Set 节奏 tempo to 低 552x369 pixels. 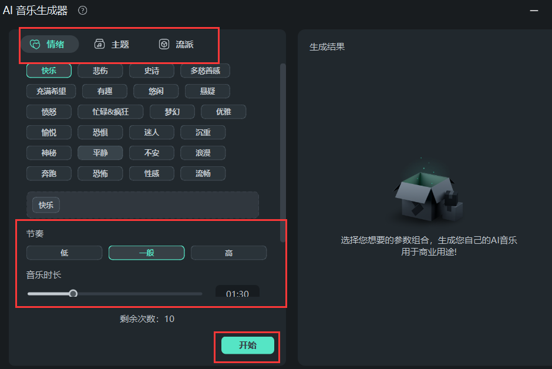click(64, 253)
